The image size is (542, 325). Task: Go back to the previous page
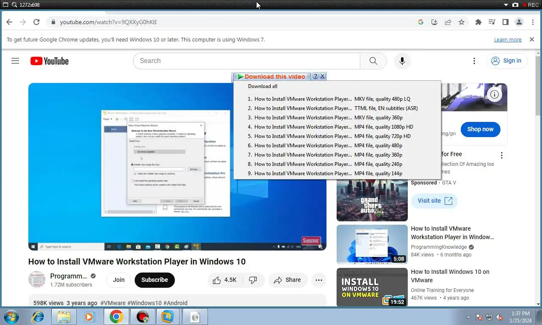pyautogui.click(x=9, y=22)
